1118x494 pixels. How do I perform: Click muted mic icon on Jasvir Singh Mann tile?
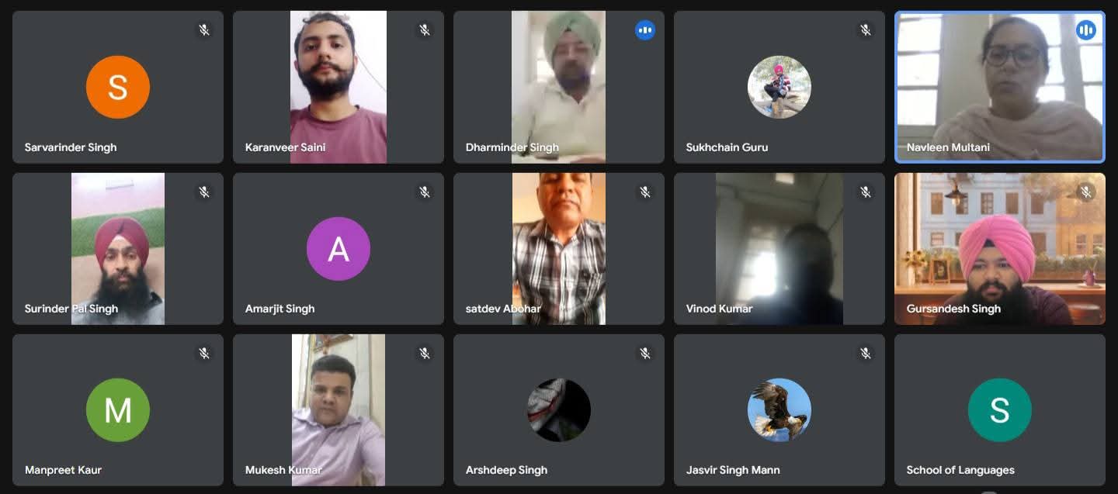(x=866, y=353)
